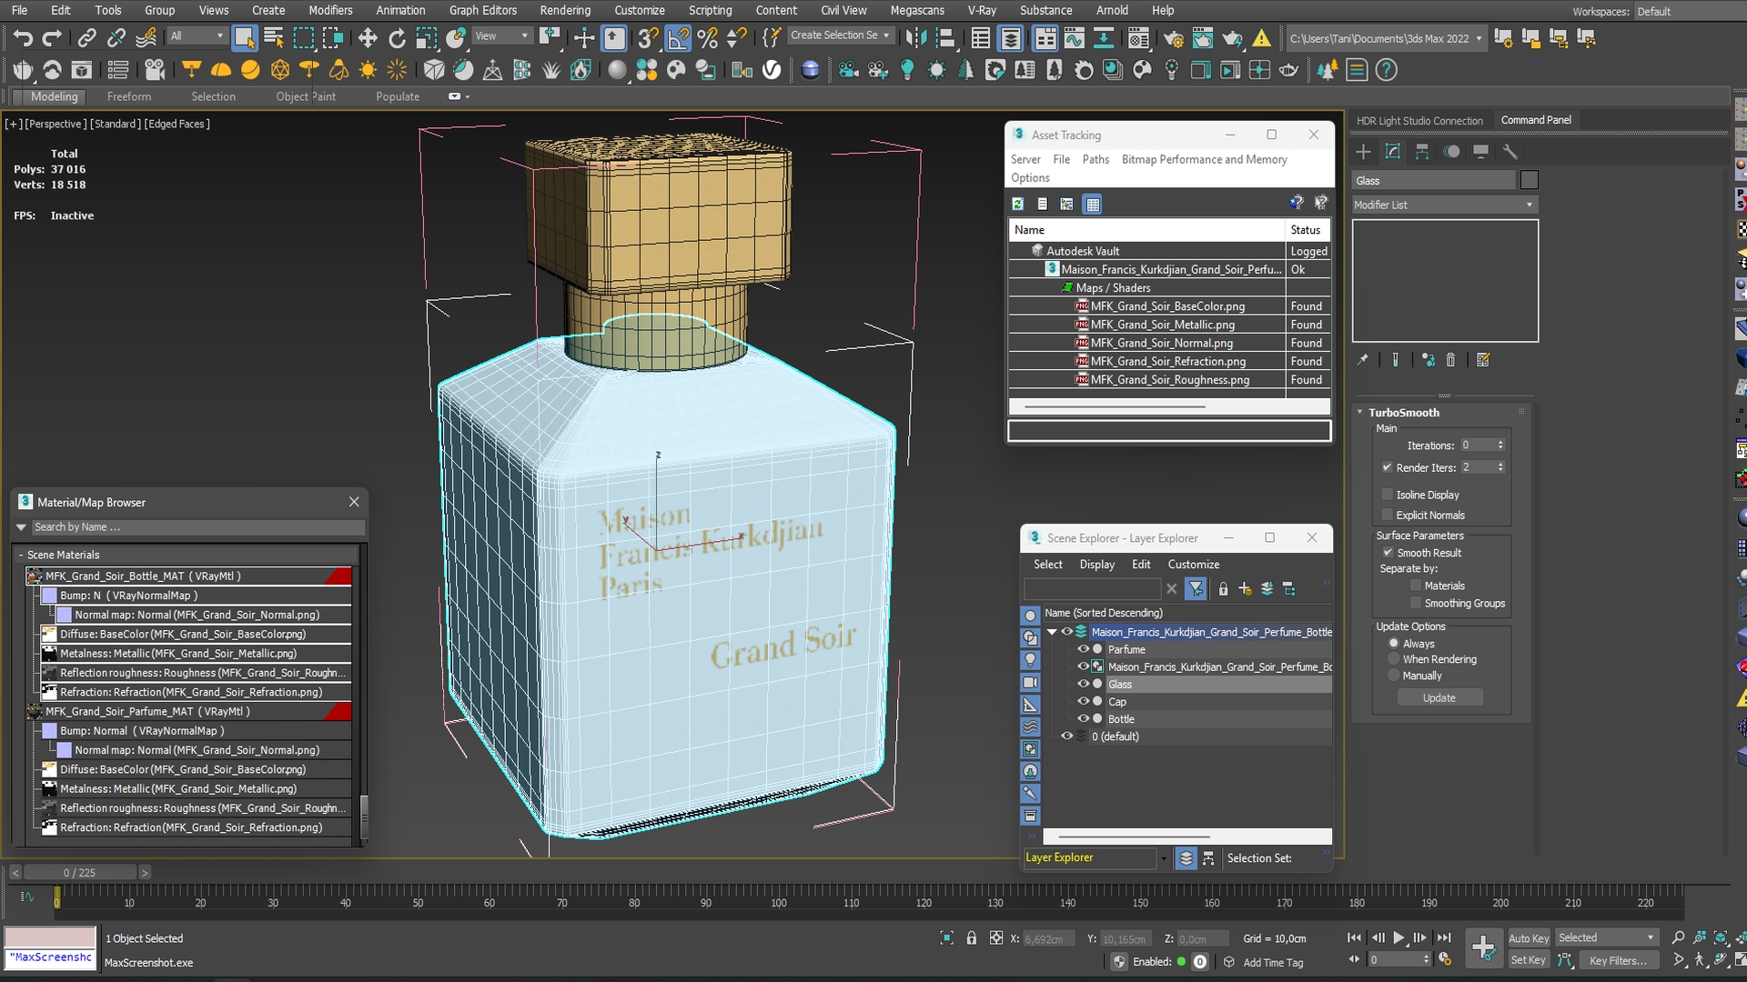
Task: Activate the Select Object tool
Action: point(244,38)
